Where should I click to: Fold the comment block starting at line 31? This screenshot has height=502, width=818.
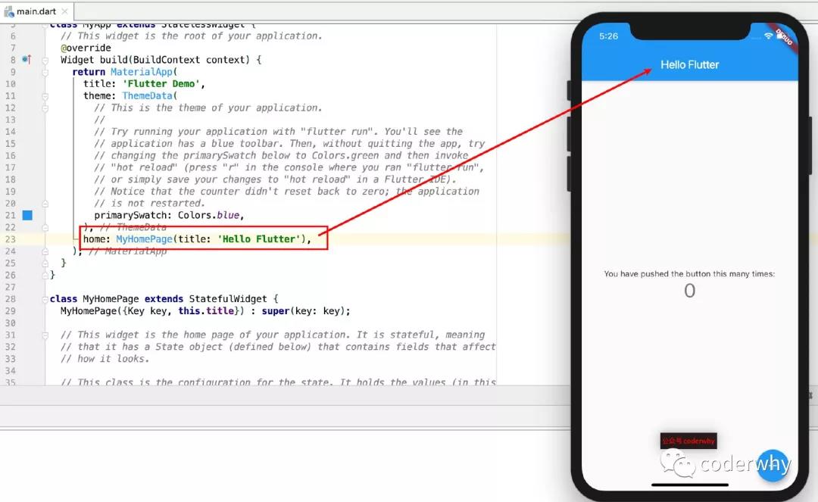(45, 335)
